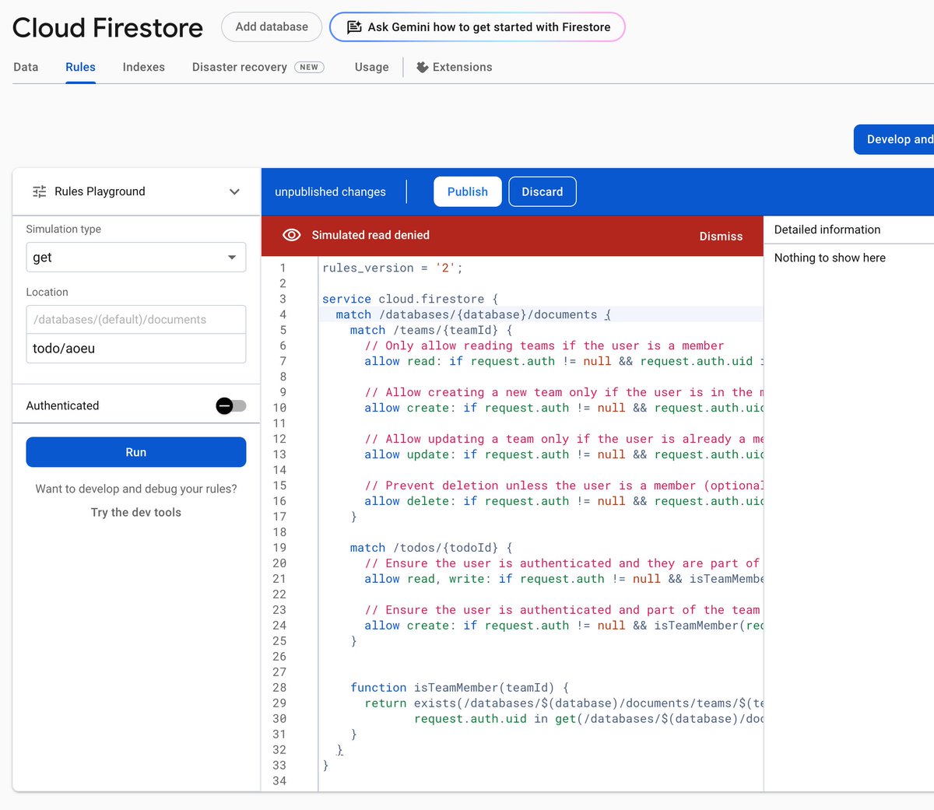Select the Disaster recovery tab

coord(239,67)
